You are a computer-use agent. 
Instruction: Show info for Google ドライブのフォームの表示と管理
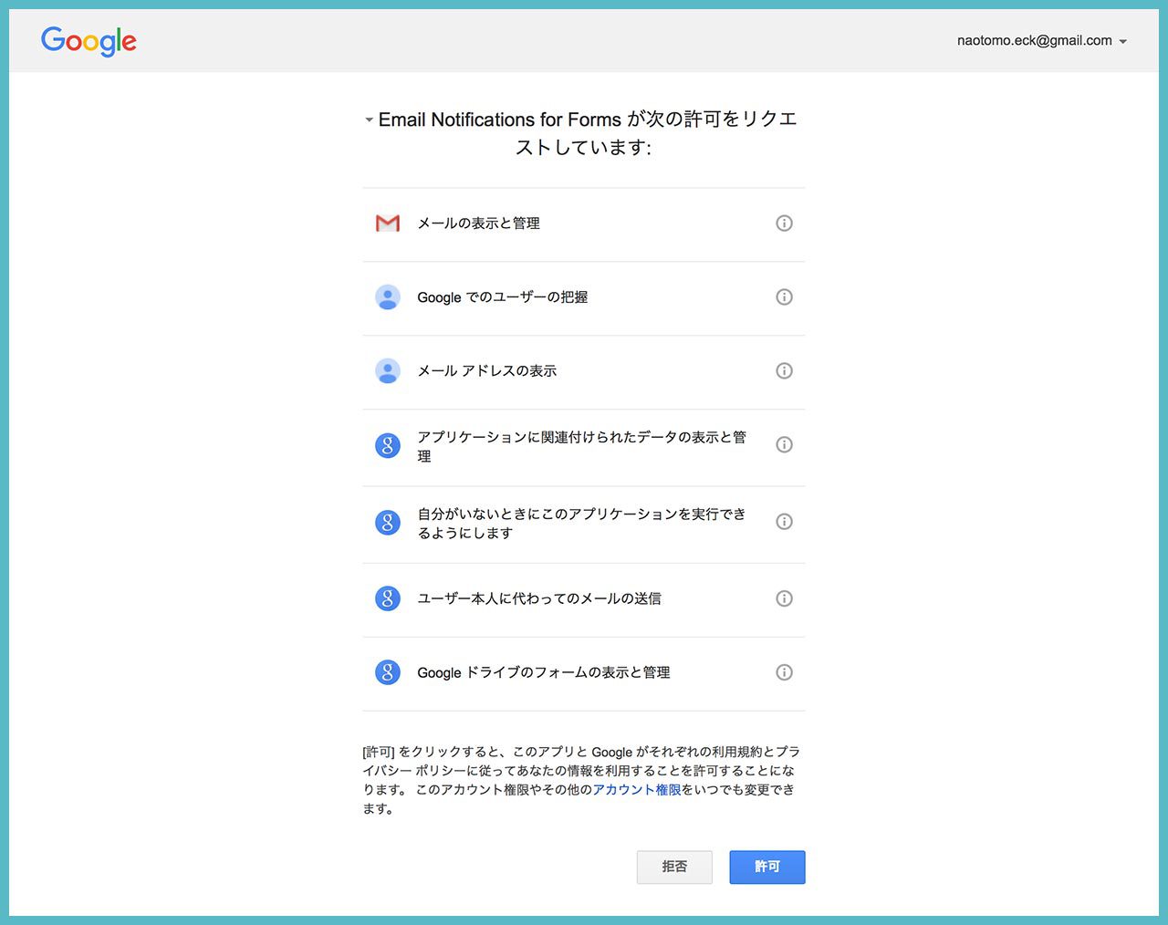pos(784,672)
